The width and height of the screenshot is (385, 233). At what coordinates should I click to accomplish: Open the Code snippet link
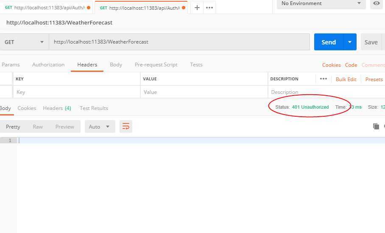[x=351, y=65]
